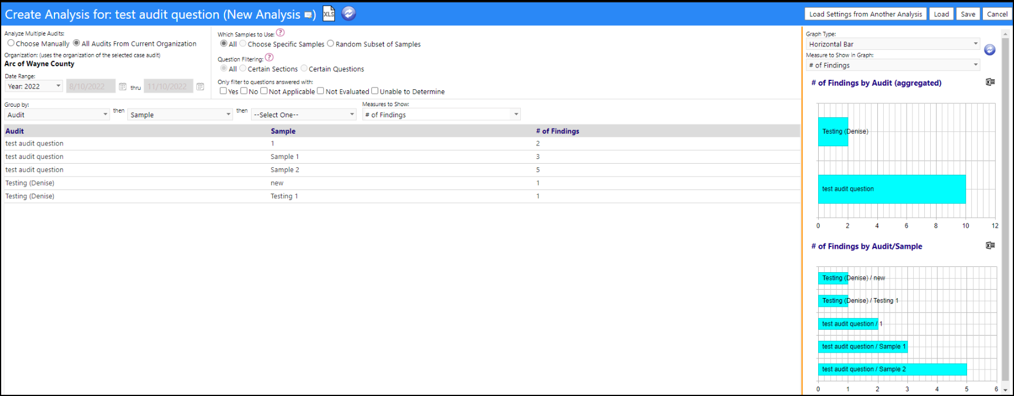Click the start date field 8/10/2022
Image resolution: width=1014 pixels, height=396 pixels.
(91, 86)
